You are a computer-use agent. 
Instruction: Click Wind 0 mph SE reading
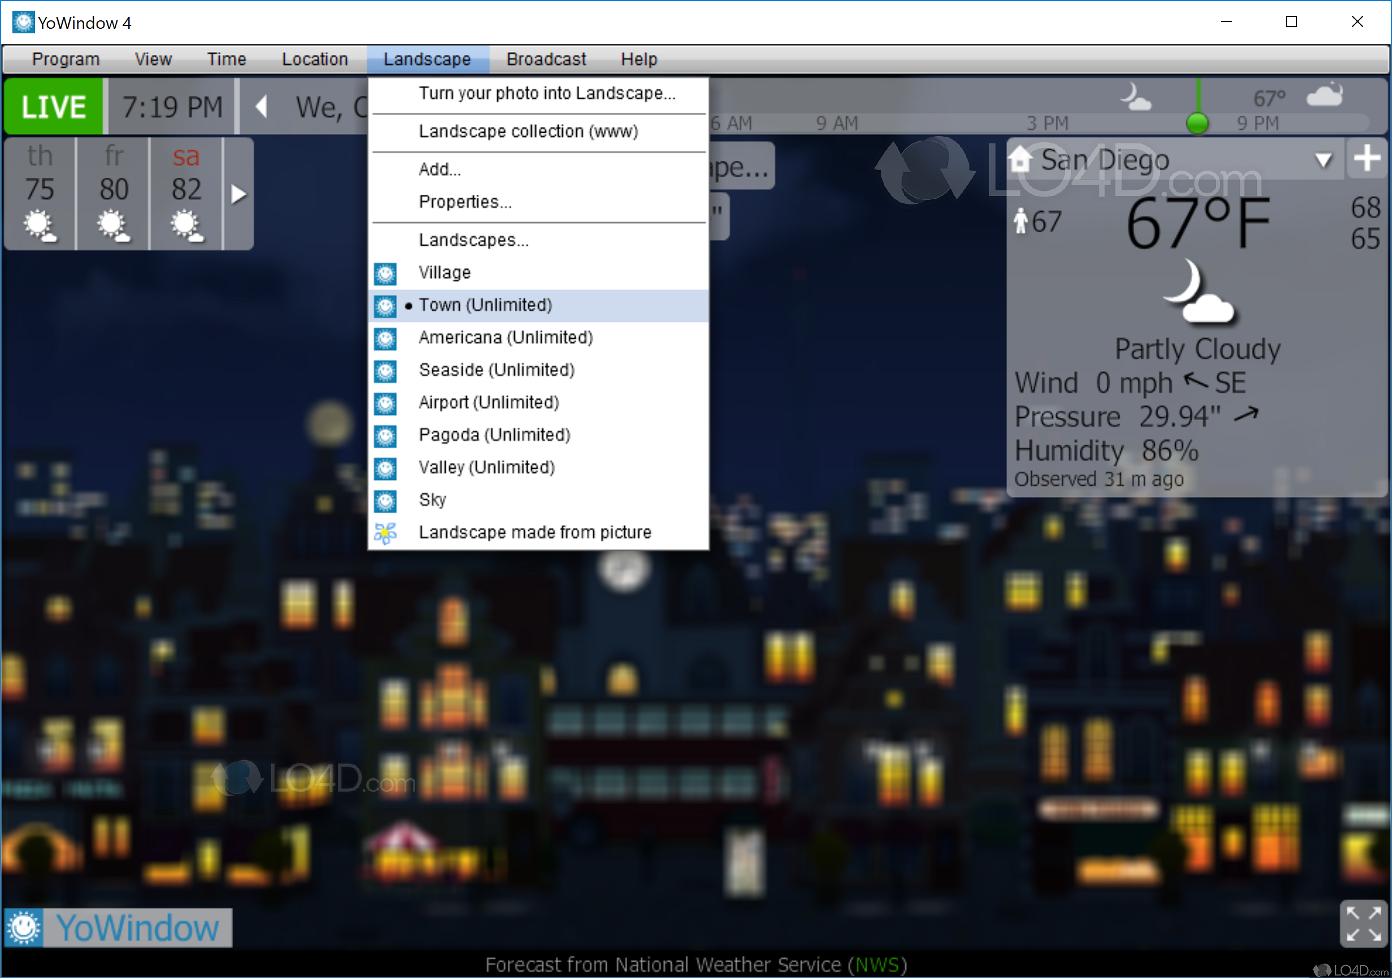1130,383
